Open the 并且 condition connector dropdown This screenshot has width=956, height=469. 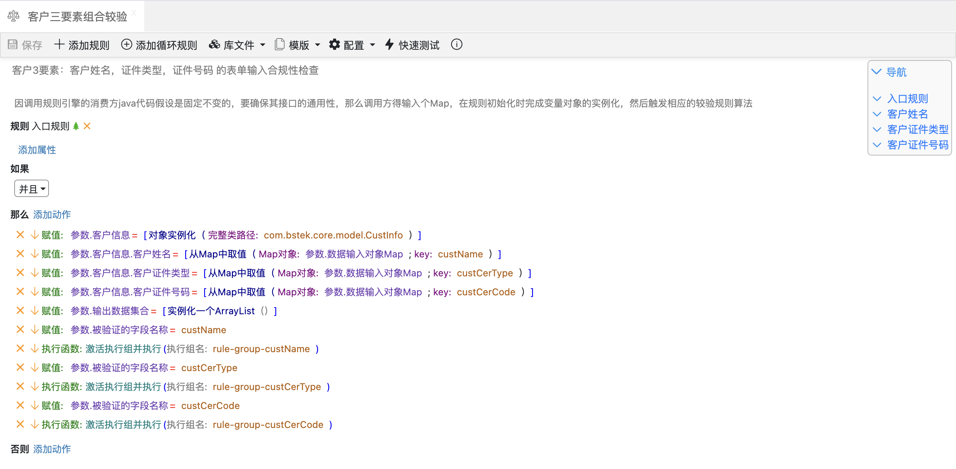tap(32, 189)
